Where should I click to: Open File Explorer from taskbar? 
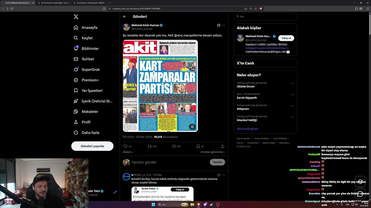click(192, 205)
